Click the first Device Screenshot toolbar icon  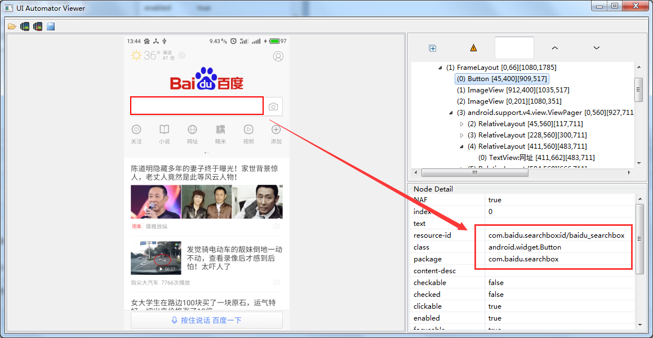(25, 27)
